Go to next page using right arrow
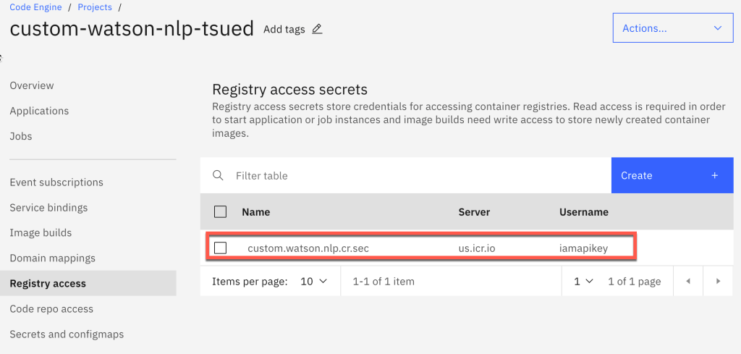 [x=717, y=281]
